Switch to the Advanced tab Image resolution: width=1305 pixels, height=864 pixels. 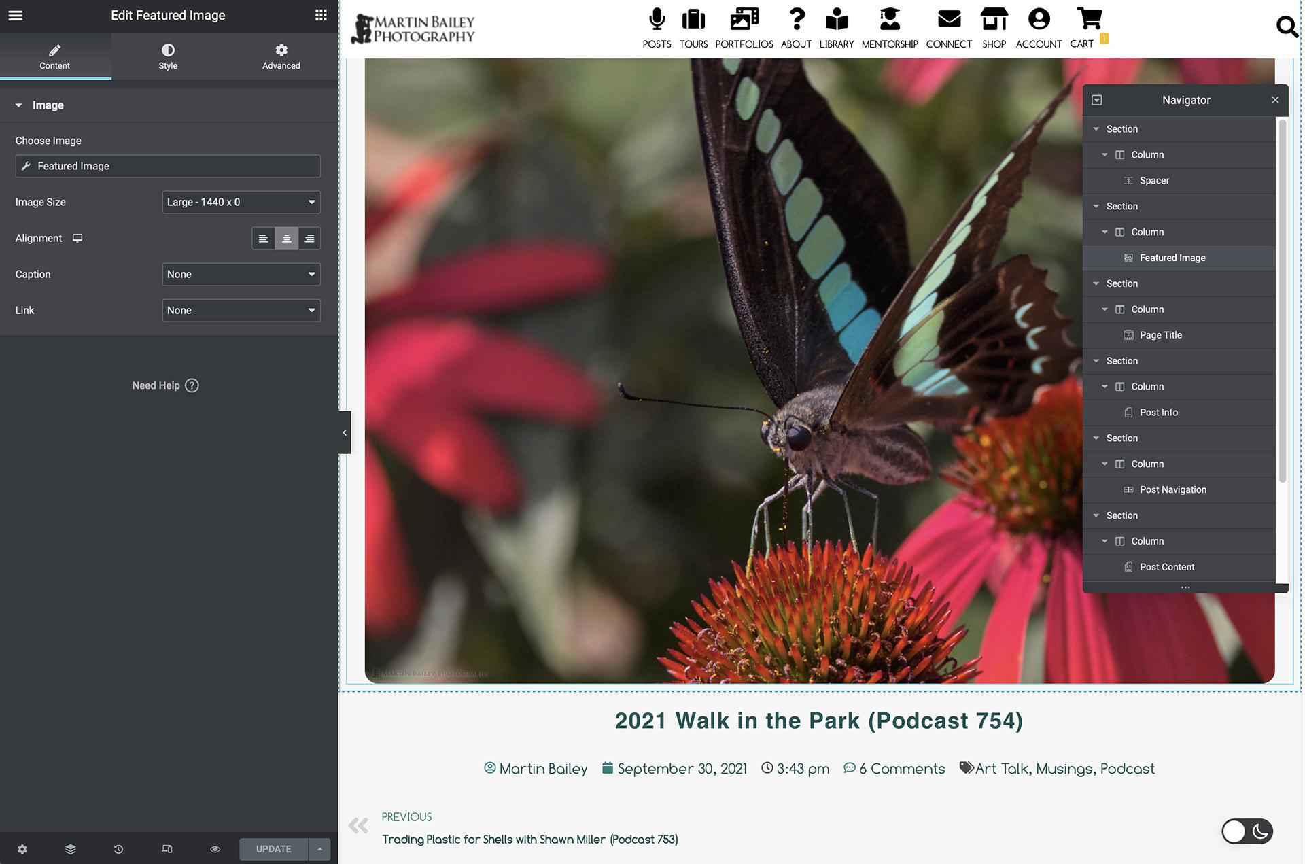click(281, 56)
